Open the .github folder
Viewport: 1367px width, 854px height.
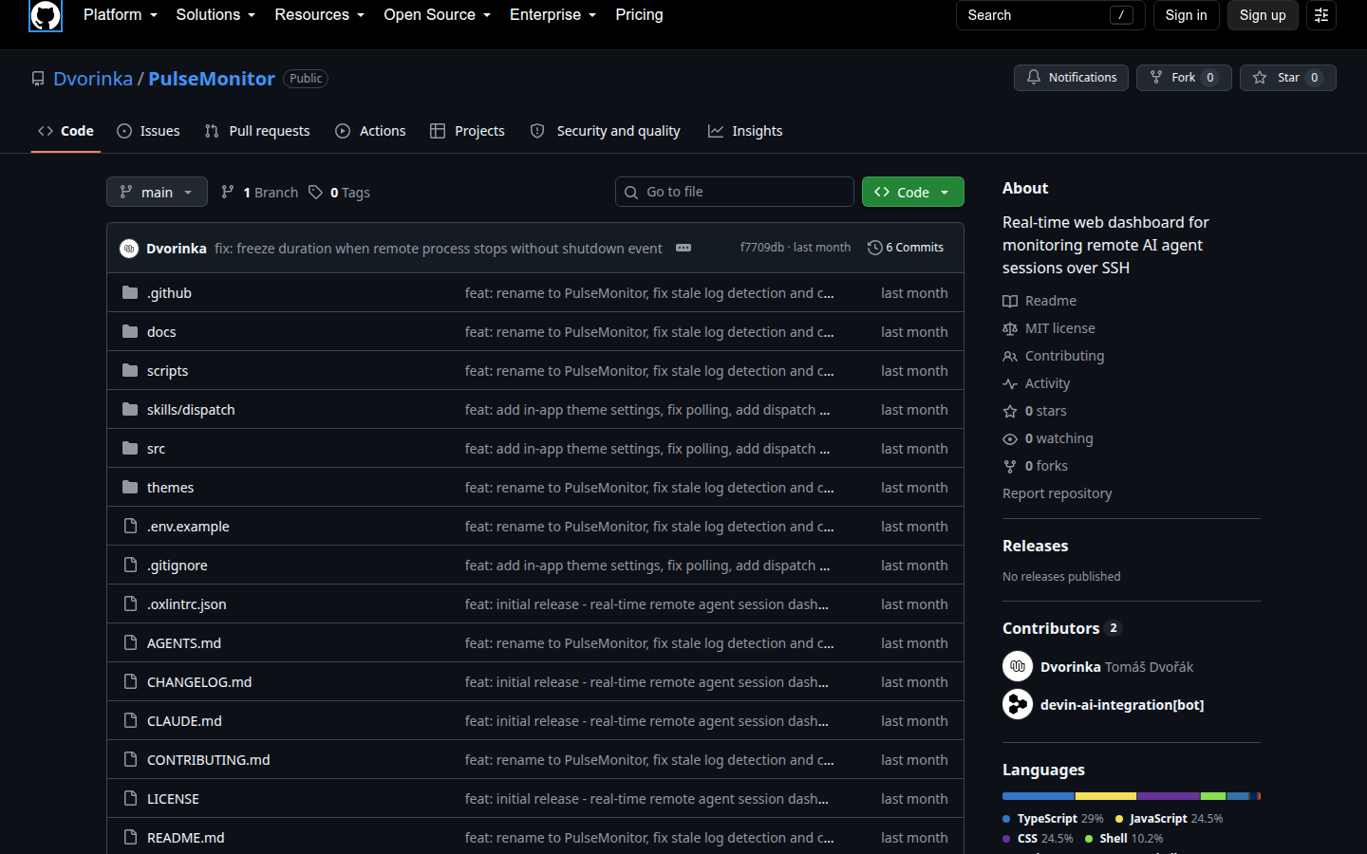click(x=169, y=293)
